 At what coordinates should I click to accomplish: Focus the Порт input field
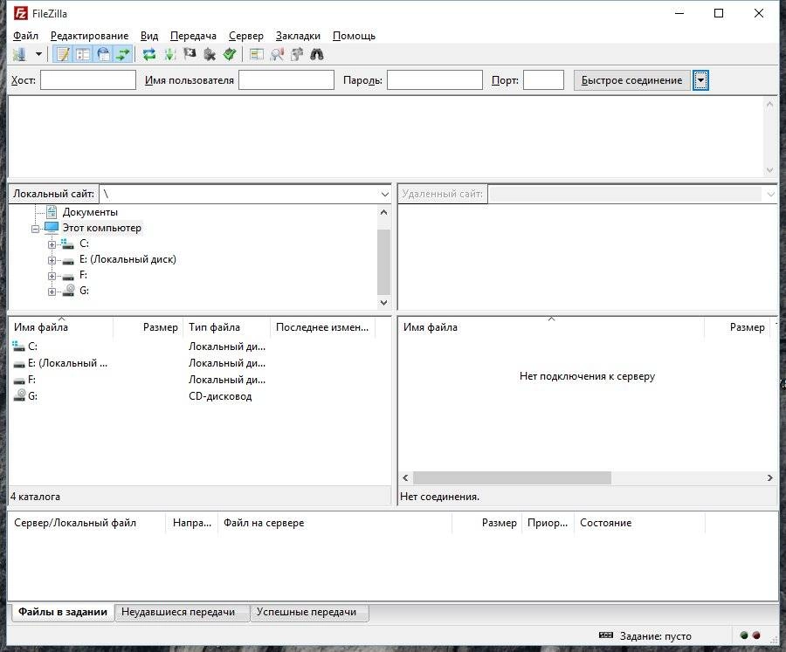click(543, 80)
